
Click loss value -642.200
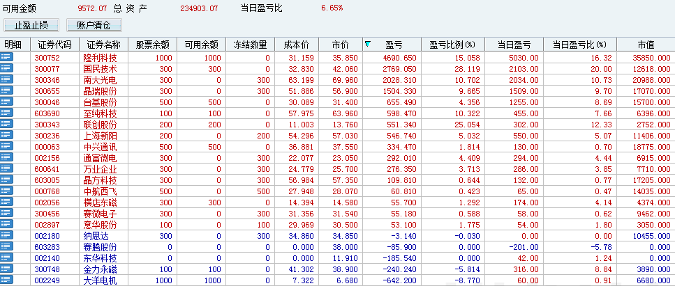[401, 281]
